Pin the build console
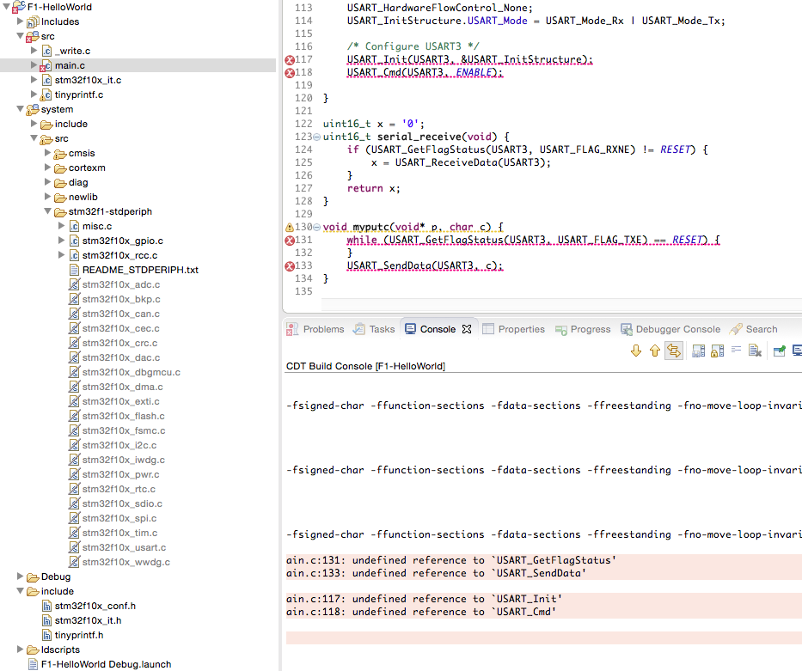The image size is (802, 671). [779, 351]
